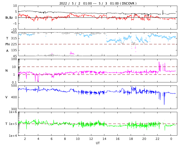Click the 405 tick label
The width and height of the screenshot is (181, 145).
14,33
